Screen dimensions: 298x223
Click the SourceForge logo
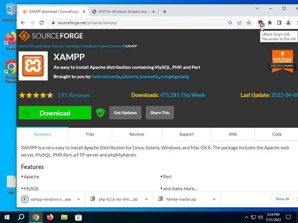[51, 36]
